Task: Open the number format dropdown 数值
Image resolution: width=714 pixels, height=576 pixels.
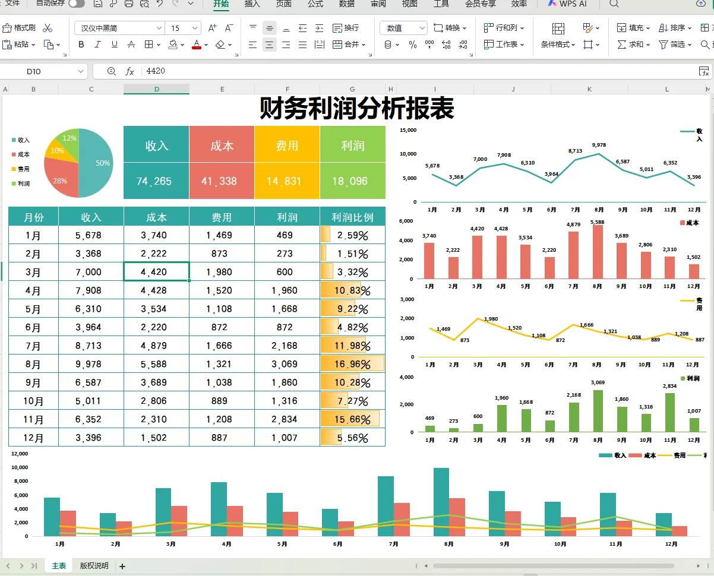Action: pos(422,28)
